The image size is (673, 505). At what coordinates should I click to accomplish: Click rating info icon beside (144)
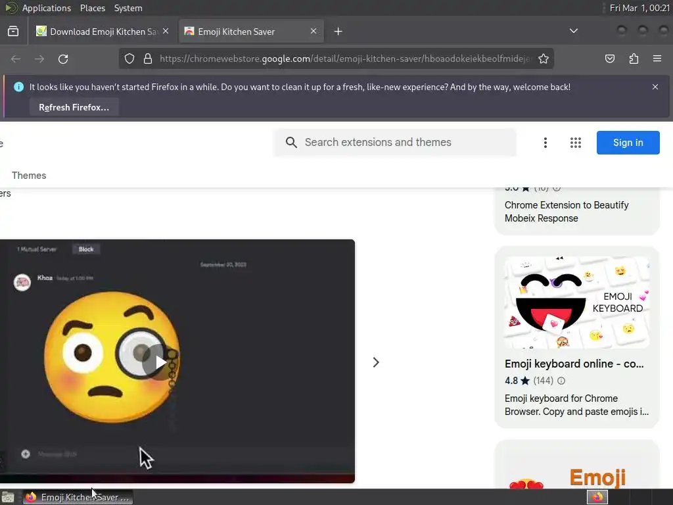(561, 381)
